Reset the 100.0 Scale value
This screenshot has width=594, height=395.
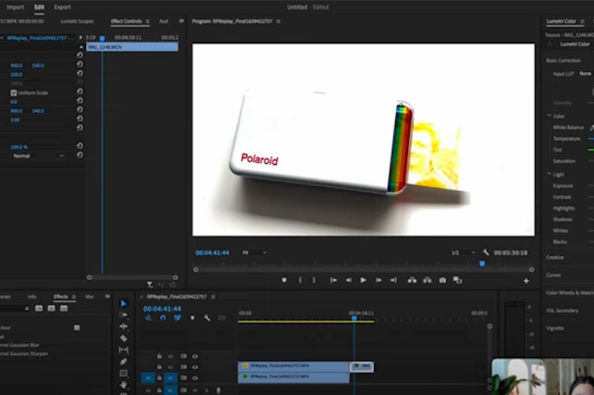80,73
